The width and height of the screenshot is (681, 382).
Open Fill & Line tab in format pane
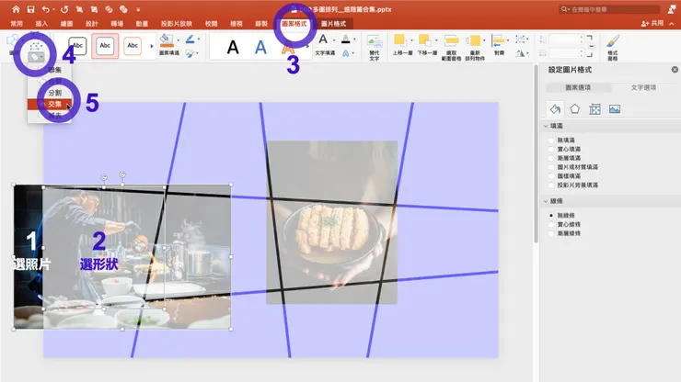555,109
